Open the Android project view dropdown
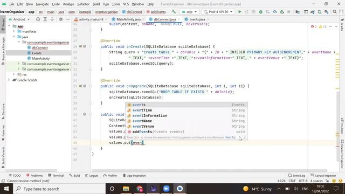This screenshot has width=345, height=194. point(19,19)
